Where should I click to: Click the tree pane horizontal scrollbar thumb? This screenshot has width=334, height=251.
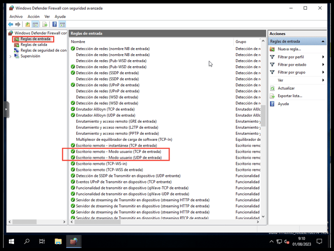[x=24, y=222]
